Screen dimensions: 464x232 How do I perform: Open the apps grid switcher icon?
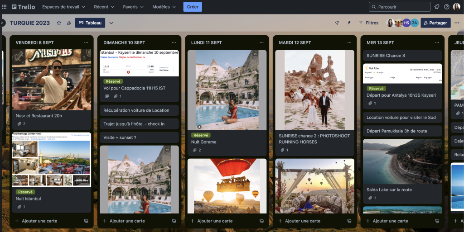click(5, 7)
